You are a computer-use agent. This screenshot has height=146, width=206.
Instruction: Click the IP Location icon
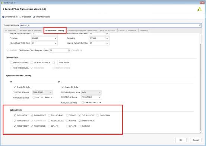point(20,17)
